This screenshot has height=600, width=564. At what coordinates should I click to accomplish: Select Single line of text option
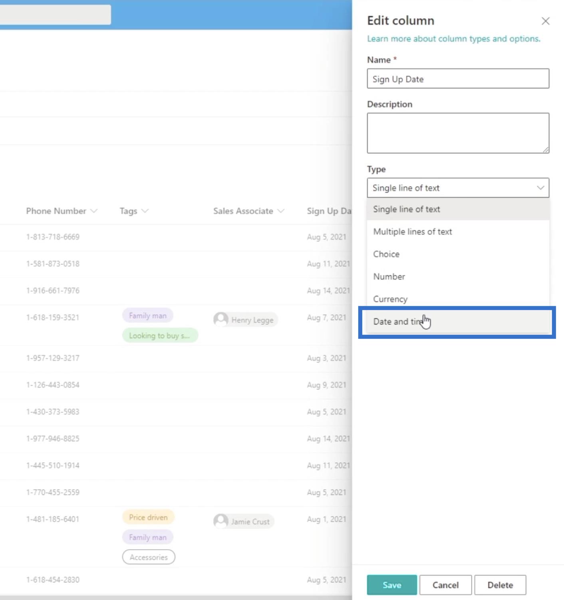[458, 209]
